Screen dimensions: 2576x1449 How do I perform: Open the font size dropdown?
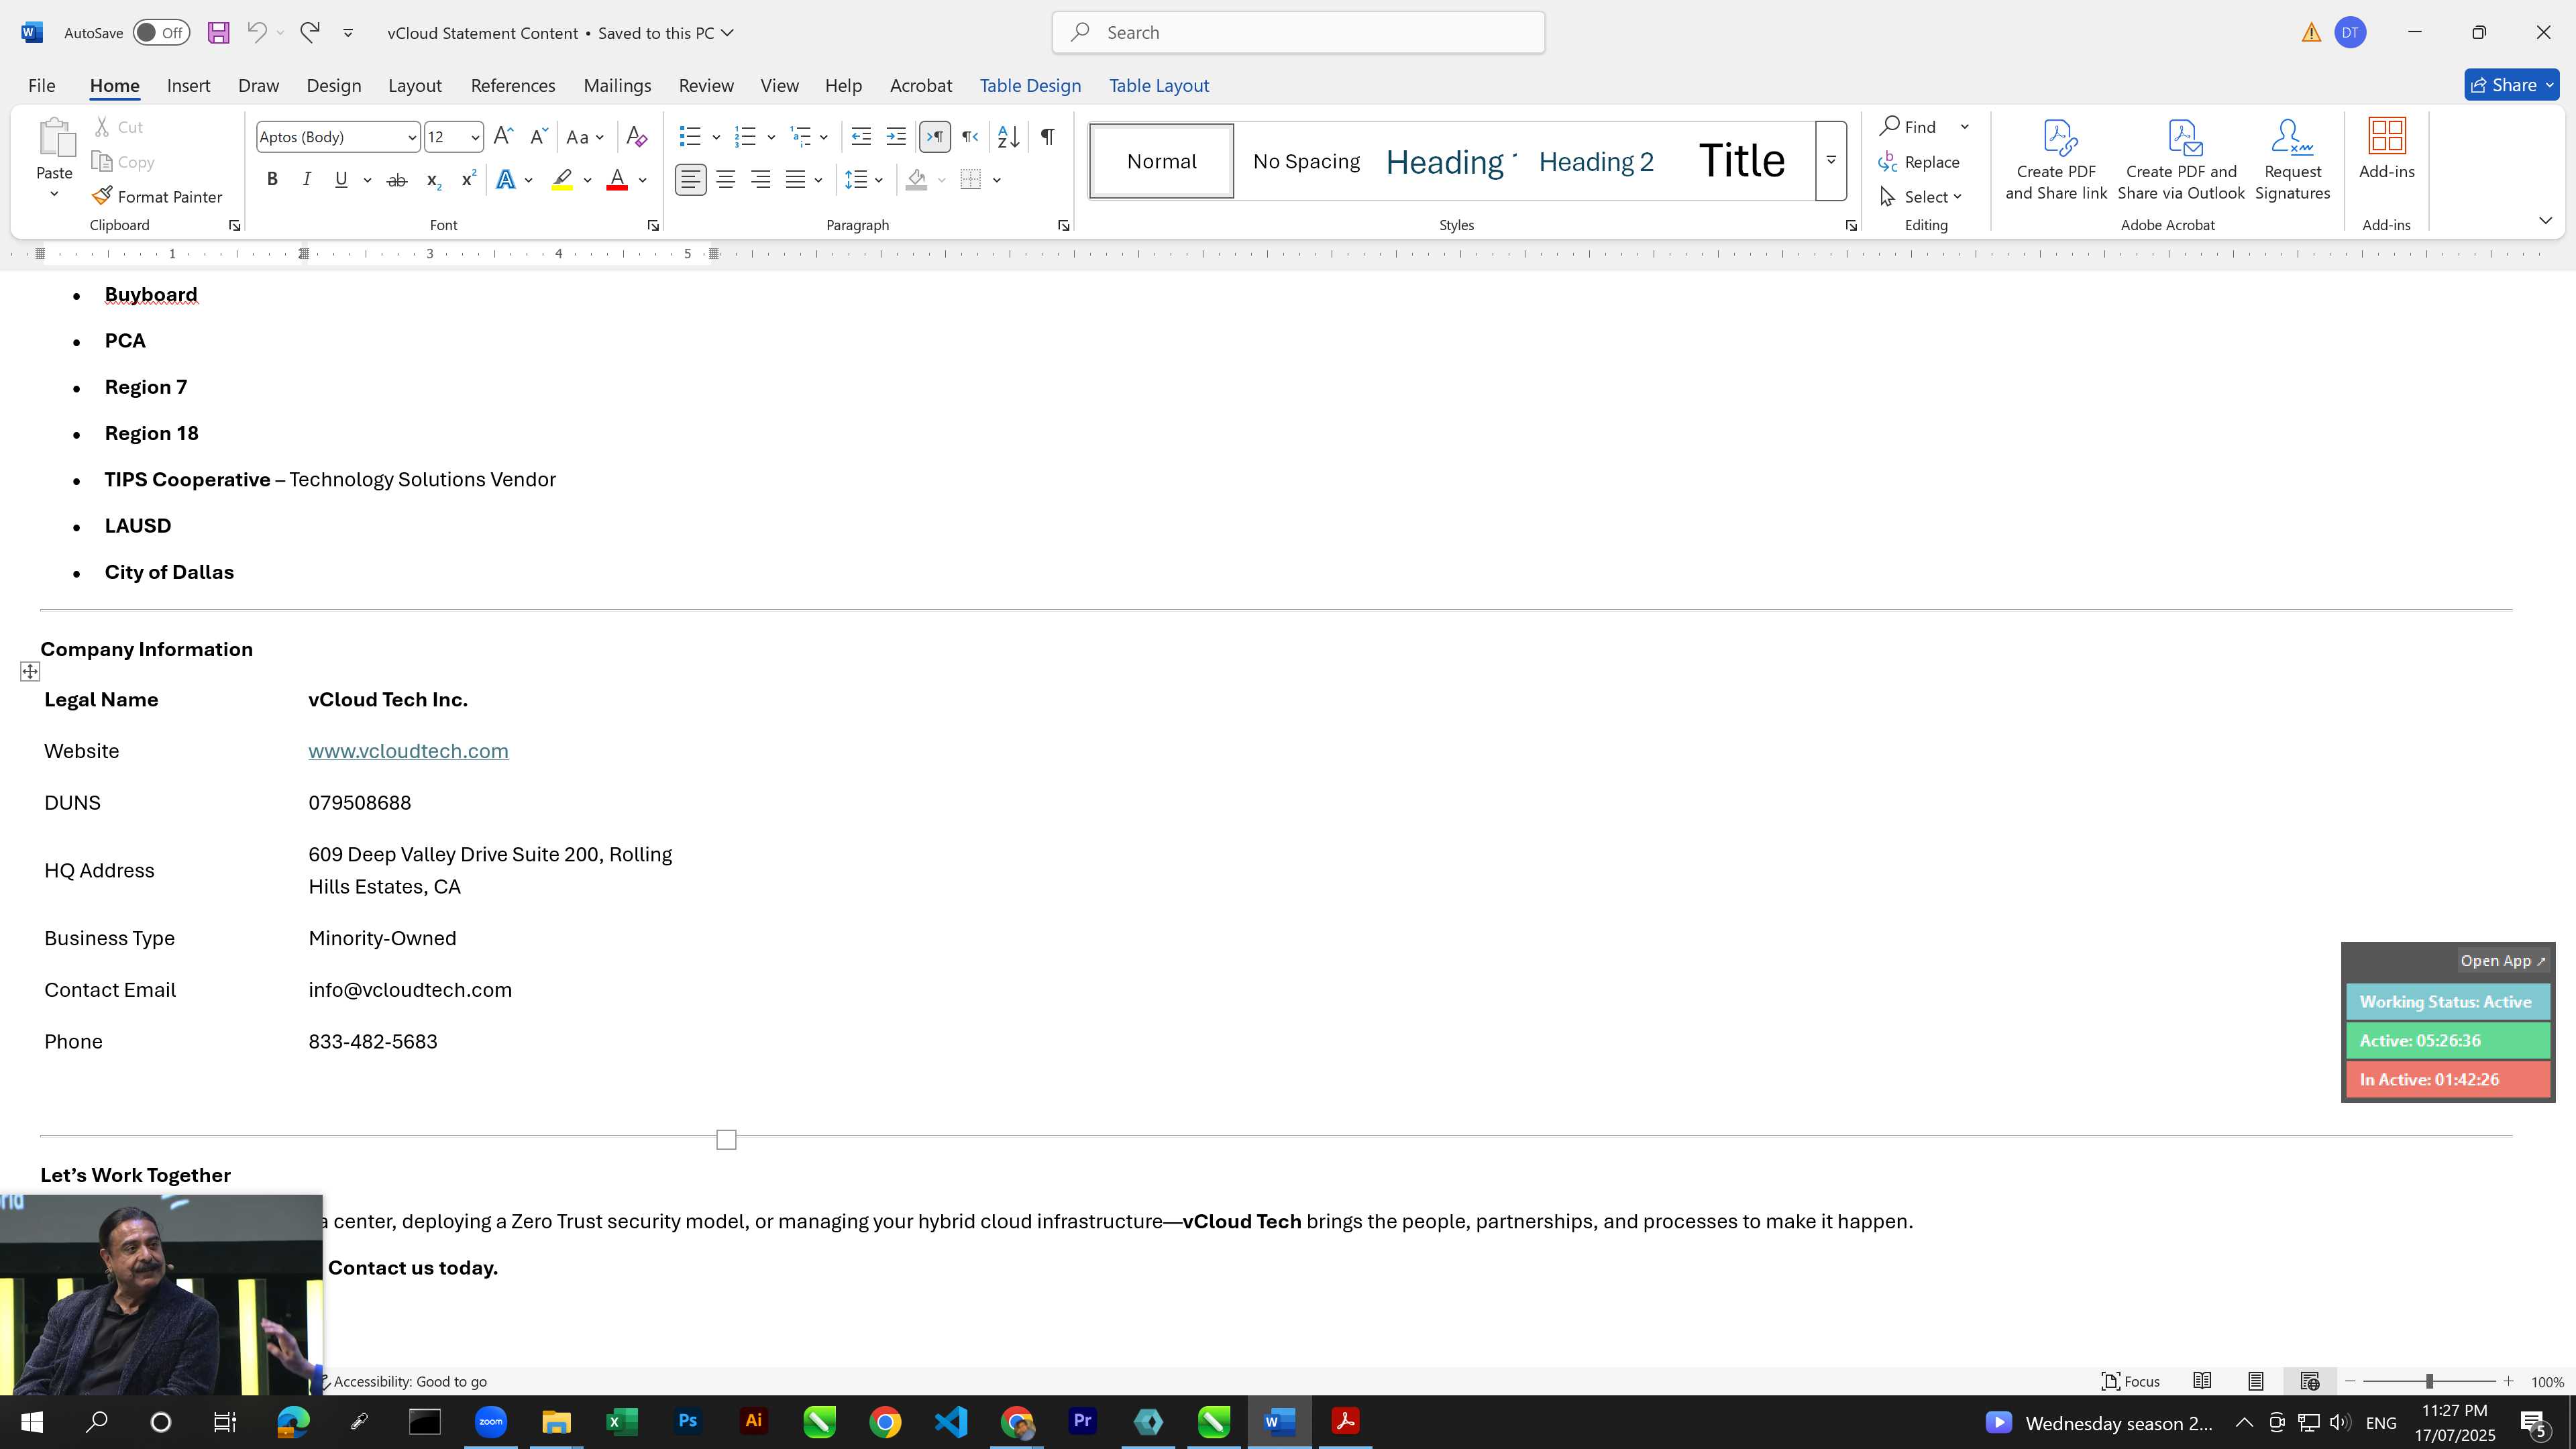pos(475,138)
